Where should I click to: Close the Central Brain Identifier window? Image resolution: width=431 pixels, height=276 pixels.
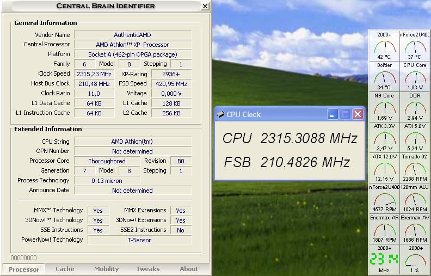click(205, 6)
